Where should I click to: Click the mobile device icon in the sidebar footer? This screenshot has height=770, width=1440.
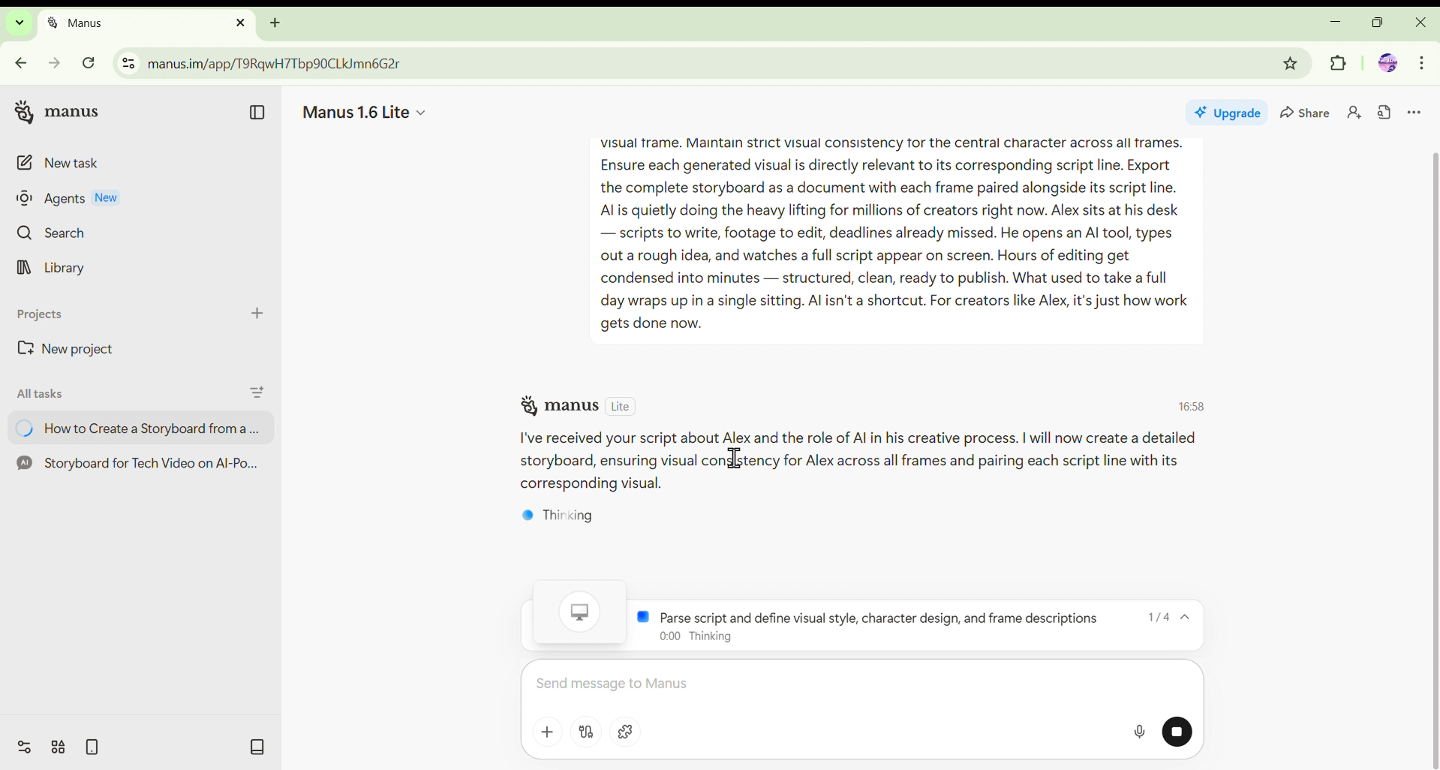pyautogui.click(x=92, y=747)
